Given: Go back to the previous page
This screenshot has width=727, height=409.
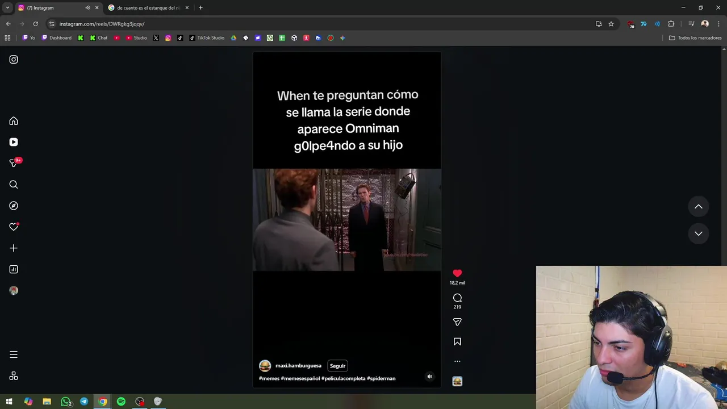Looking at the screenshot, I should tap(8, 24).
